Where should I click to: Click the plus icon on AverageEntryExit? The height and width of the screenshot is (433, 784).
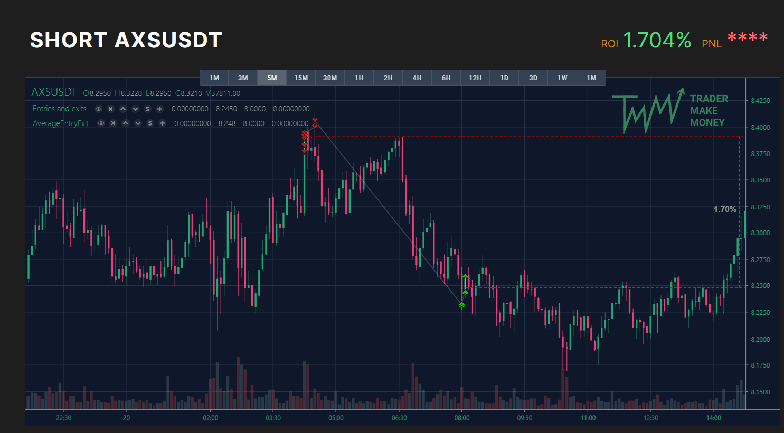coord(162,123)
